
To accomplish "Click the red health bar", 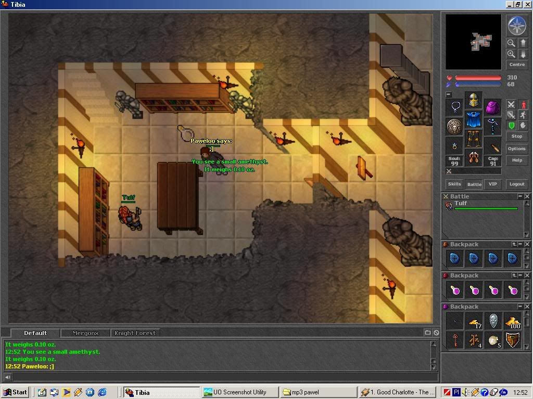I will (478, 78).
